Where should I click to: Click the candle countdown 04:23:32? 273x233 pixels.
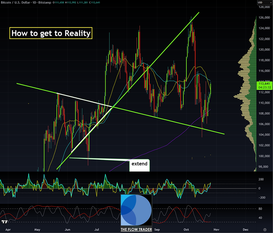click(265, 87)
